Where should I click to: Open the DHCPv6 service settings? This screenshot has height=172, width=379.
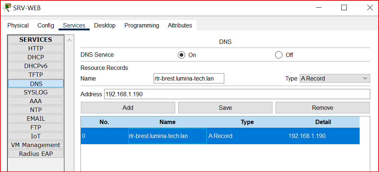pyautogui.click(x=36, y=66)
